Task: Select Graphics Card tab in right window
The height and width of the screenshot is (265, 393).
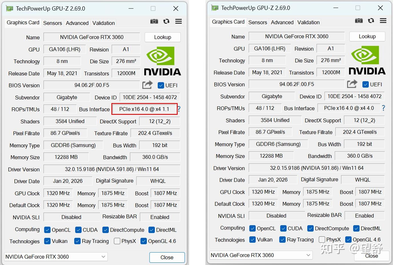Action: coord(228,22)
